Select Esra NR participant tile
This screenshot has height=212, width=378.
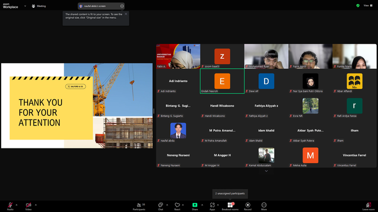point(310,106)
